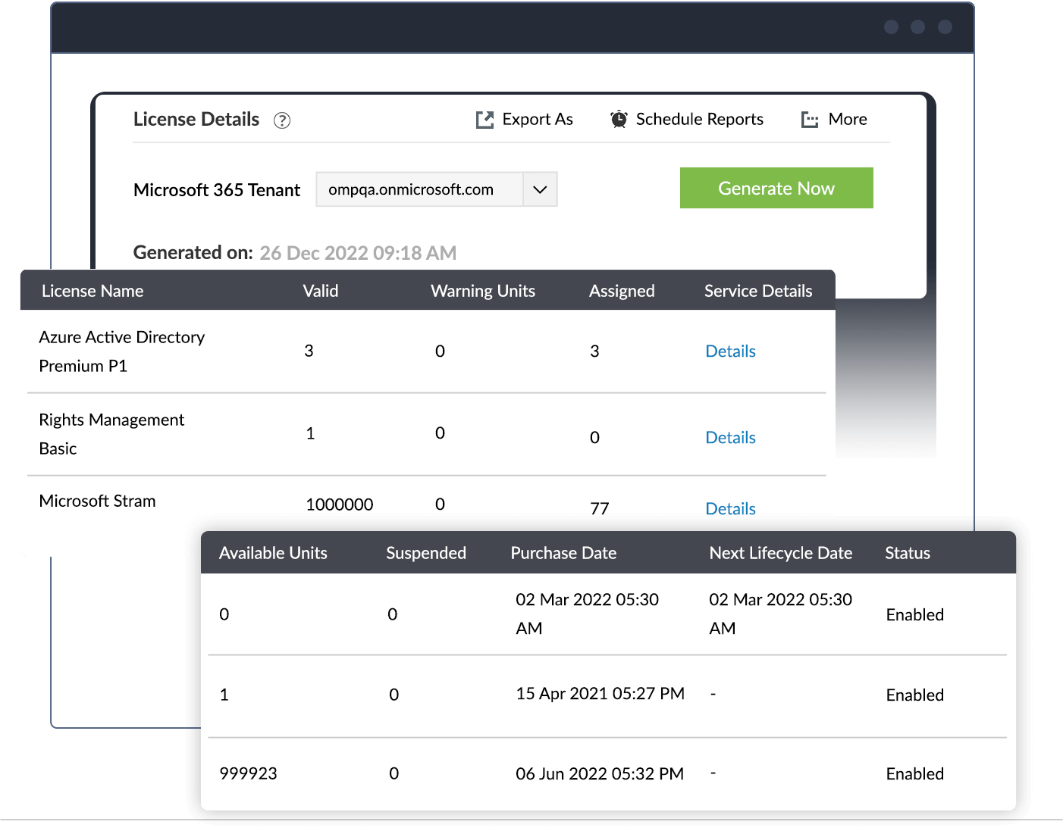The width and height of the screenshot is (1063, 831).
Task: Click the help icon beside License Details
Action: [281, 120]
